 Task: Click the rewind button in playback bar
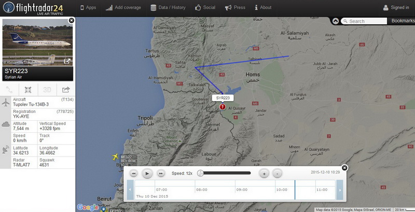tap(134, 174)
